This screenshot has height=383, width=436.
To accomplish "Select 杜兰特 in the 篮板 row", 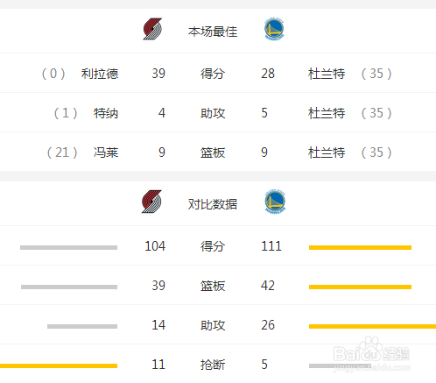I will click(x=327, y=152).
